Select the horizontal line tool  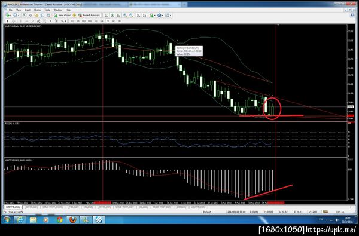(x=27, y=21)
